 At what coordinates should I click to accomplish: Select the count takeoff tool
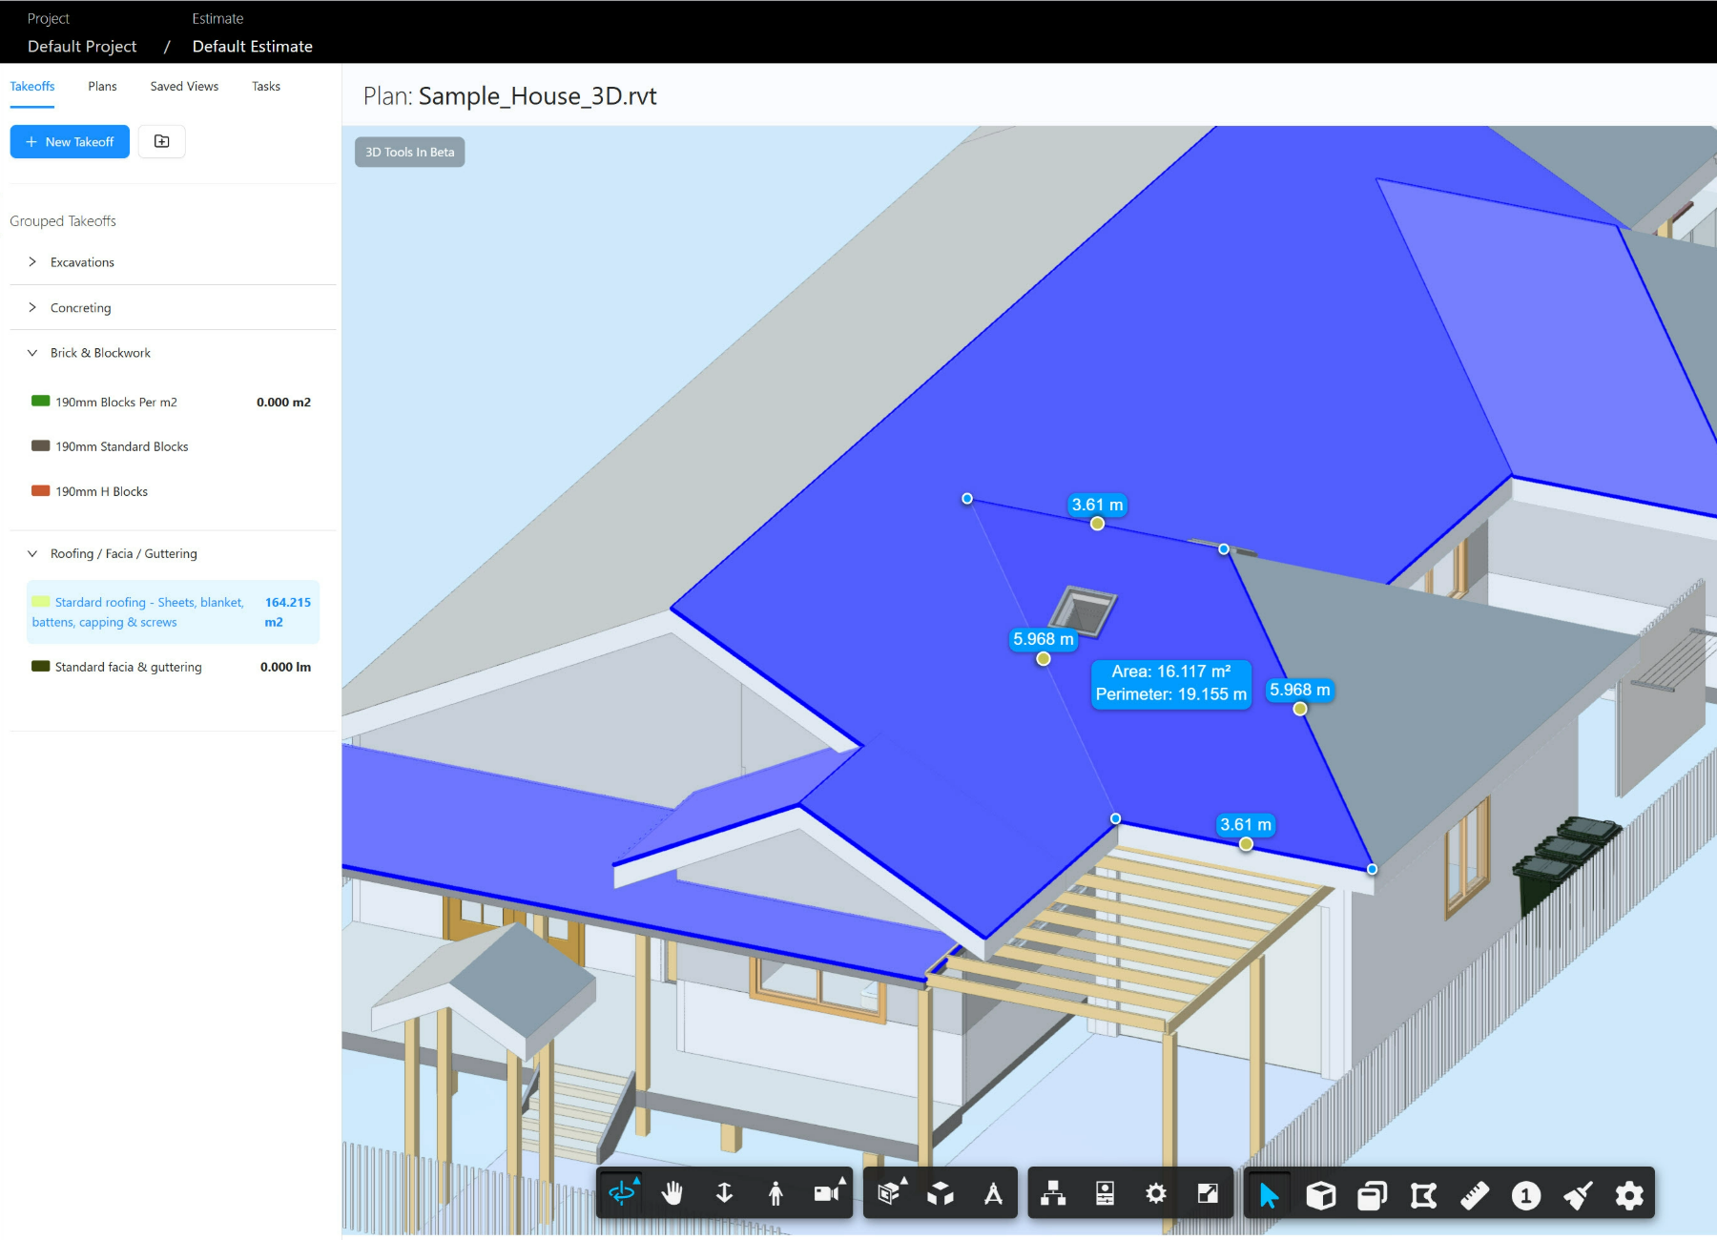pos(1526,1192)
